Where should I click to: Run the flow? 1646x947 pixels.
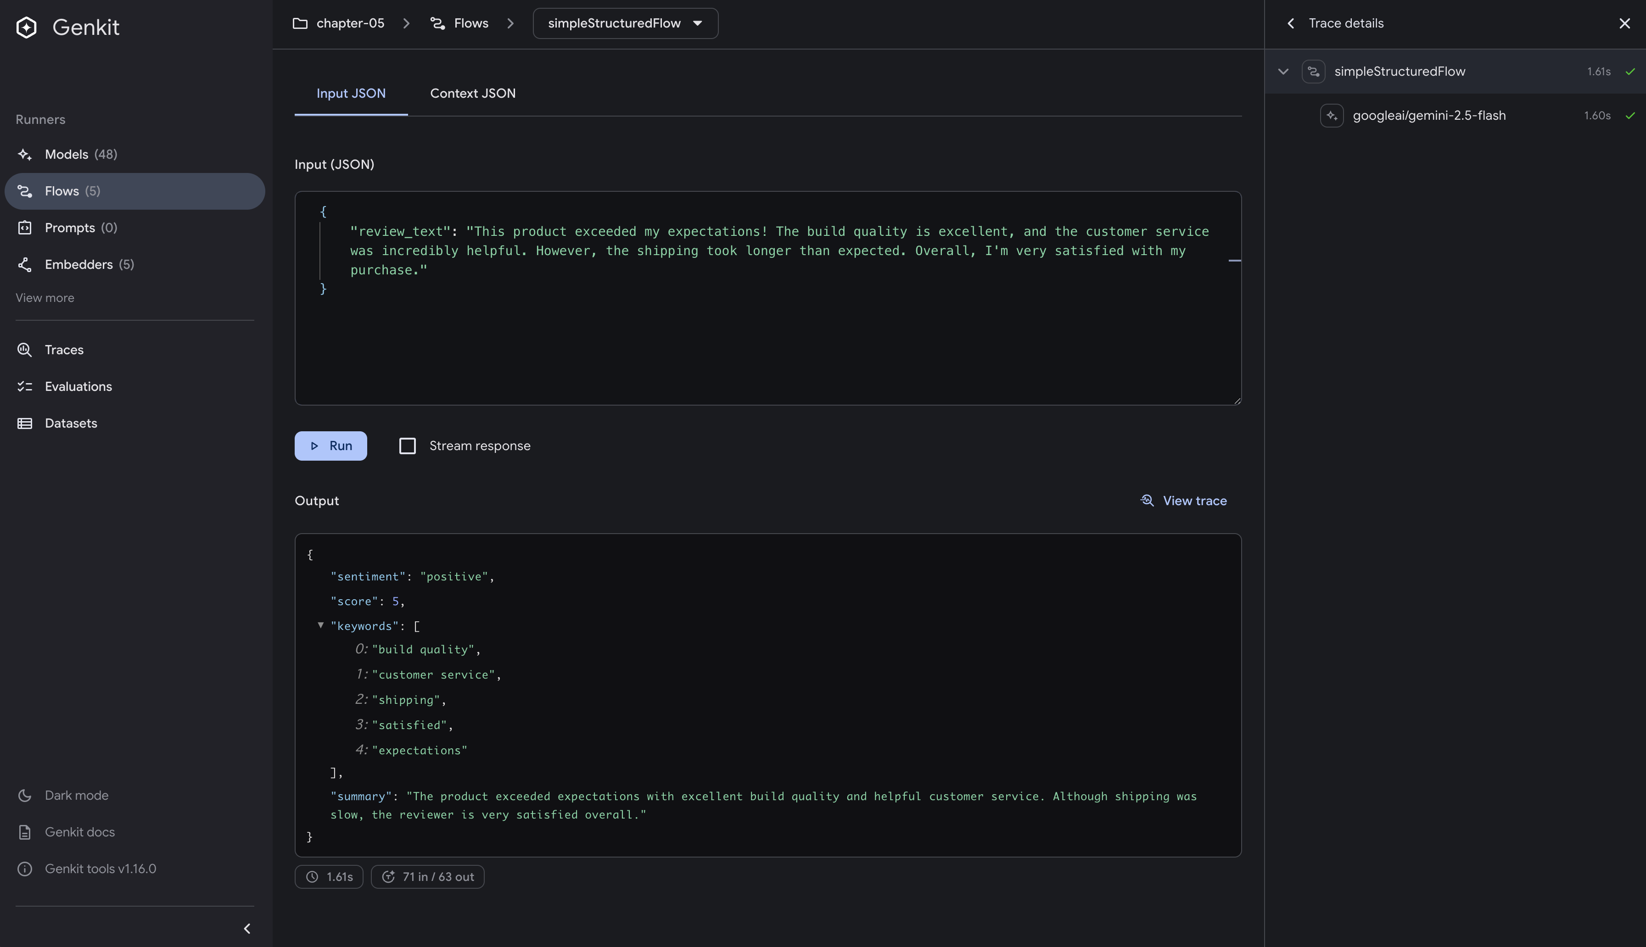pos(330,446)
